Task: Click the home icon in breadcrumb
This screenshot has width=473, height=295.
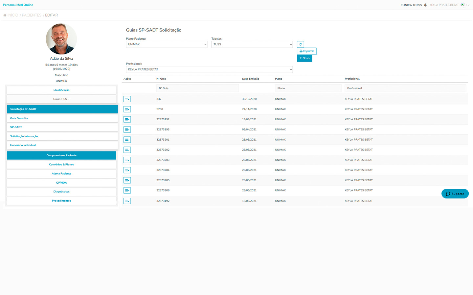Action: click(5, 15)
